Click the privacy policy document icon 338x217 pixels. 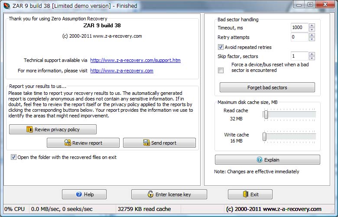click(29, 130)
